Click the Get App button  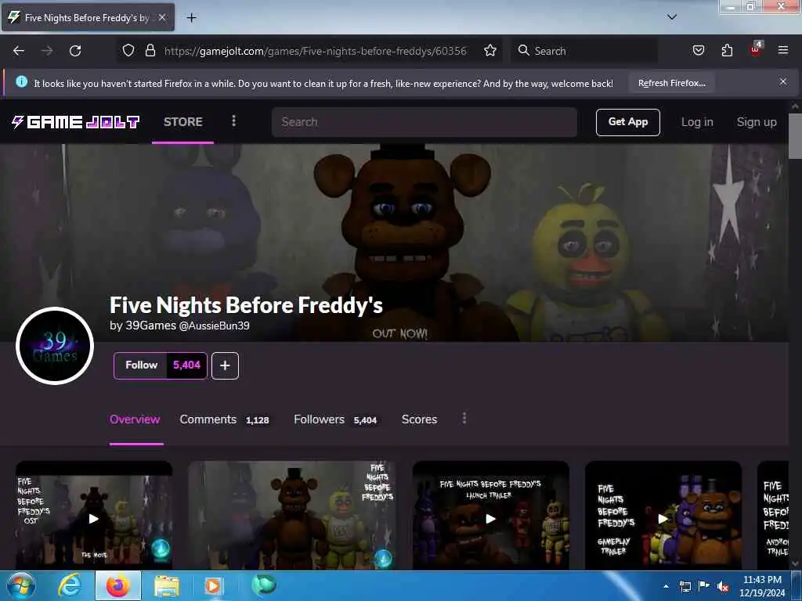(627, 122)
